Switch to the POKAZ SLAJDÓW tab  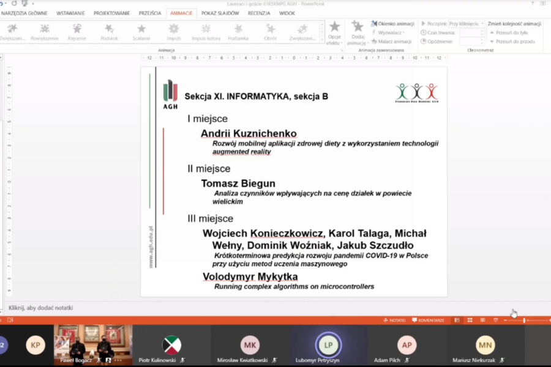(220, 13)
